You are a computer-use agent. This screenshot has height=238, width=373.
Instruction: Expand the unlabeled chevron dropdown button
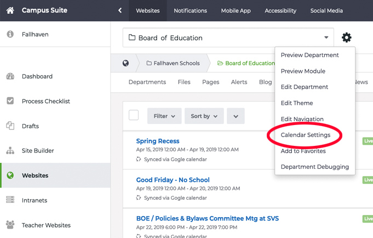[236, 116]
